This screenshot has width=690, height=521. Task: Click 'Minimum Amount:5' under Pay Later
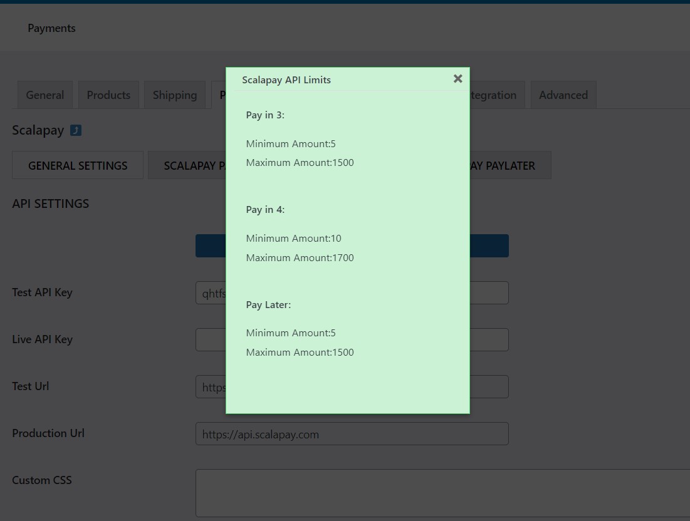(291, 333)
